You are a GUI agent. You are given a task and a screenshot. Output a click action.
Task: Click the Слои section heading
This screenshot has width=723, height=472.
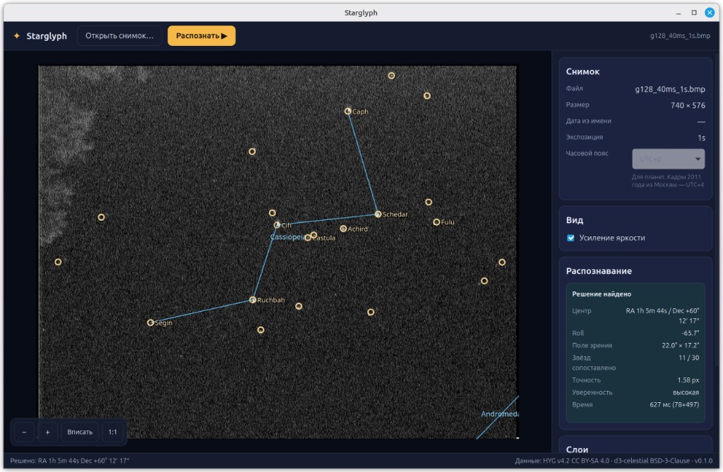(577, 449)
